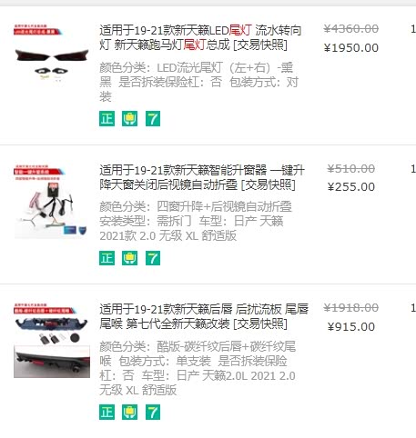The width and height of the screenshot is (416, 438).
Task: View 交易快照 for the tail light order
Action: [260, 45]
